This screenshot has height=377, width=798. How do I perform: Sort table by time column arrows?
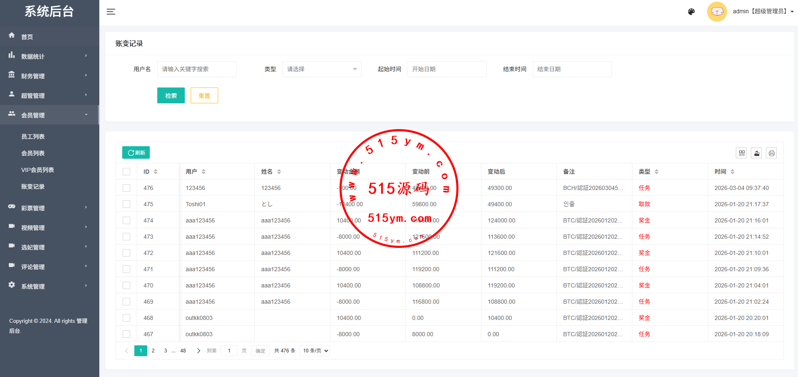pos(733,172)
